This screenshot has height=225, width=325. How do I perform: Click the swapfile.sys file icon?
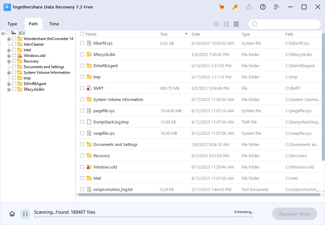pyautogui.click(x=89, y=133)
